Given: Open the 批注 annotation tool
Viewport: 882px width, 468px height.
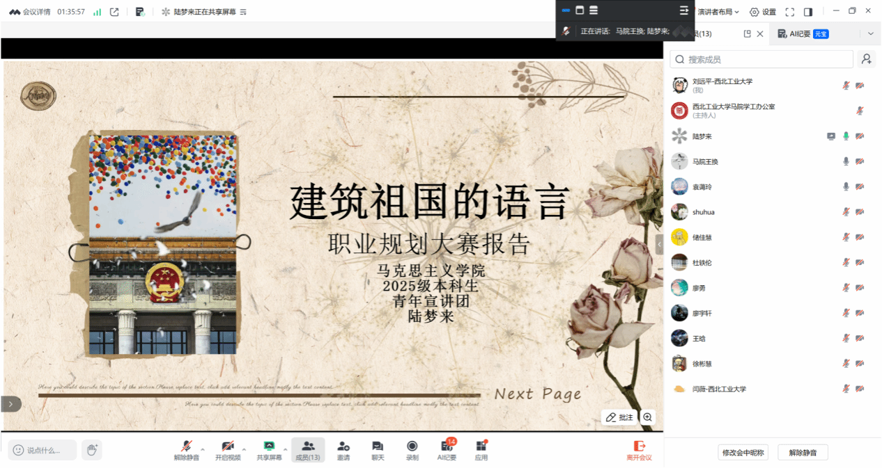Looking at the screenshot, I should pyautogui.click(x=619, y=417).
